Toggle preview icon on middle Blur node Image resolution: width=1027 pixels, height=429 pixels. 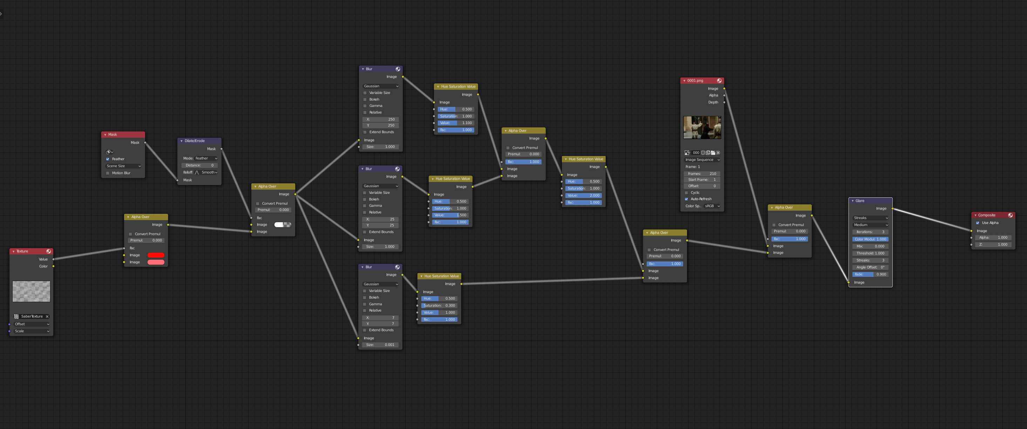(397, 169)
